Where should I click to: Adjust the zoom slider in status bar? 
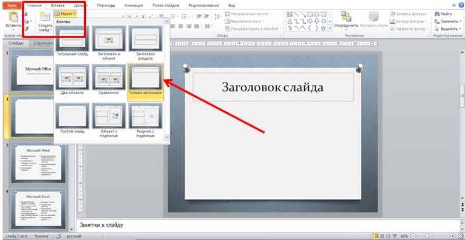(x=427, y=236)
